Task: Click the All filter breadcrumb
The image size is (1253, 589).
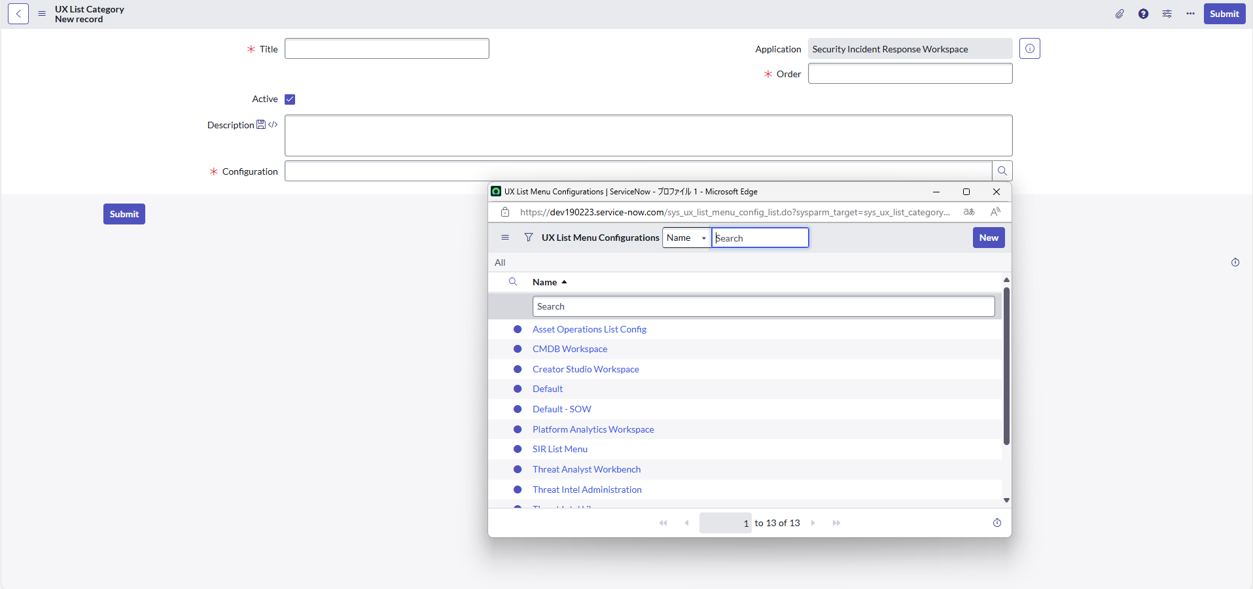Action: click(x=500, y=262)
